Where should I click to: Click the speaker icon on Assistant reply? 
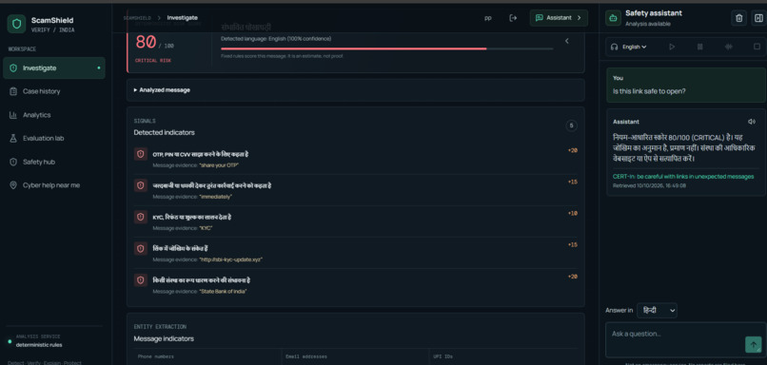coord(752,122)
